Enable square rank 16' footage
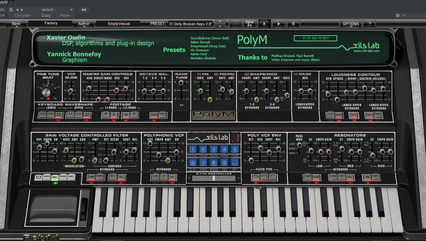 pyautogui.click(x=126, y=115)
